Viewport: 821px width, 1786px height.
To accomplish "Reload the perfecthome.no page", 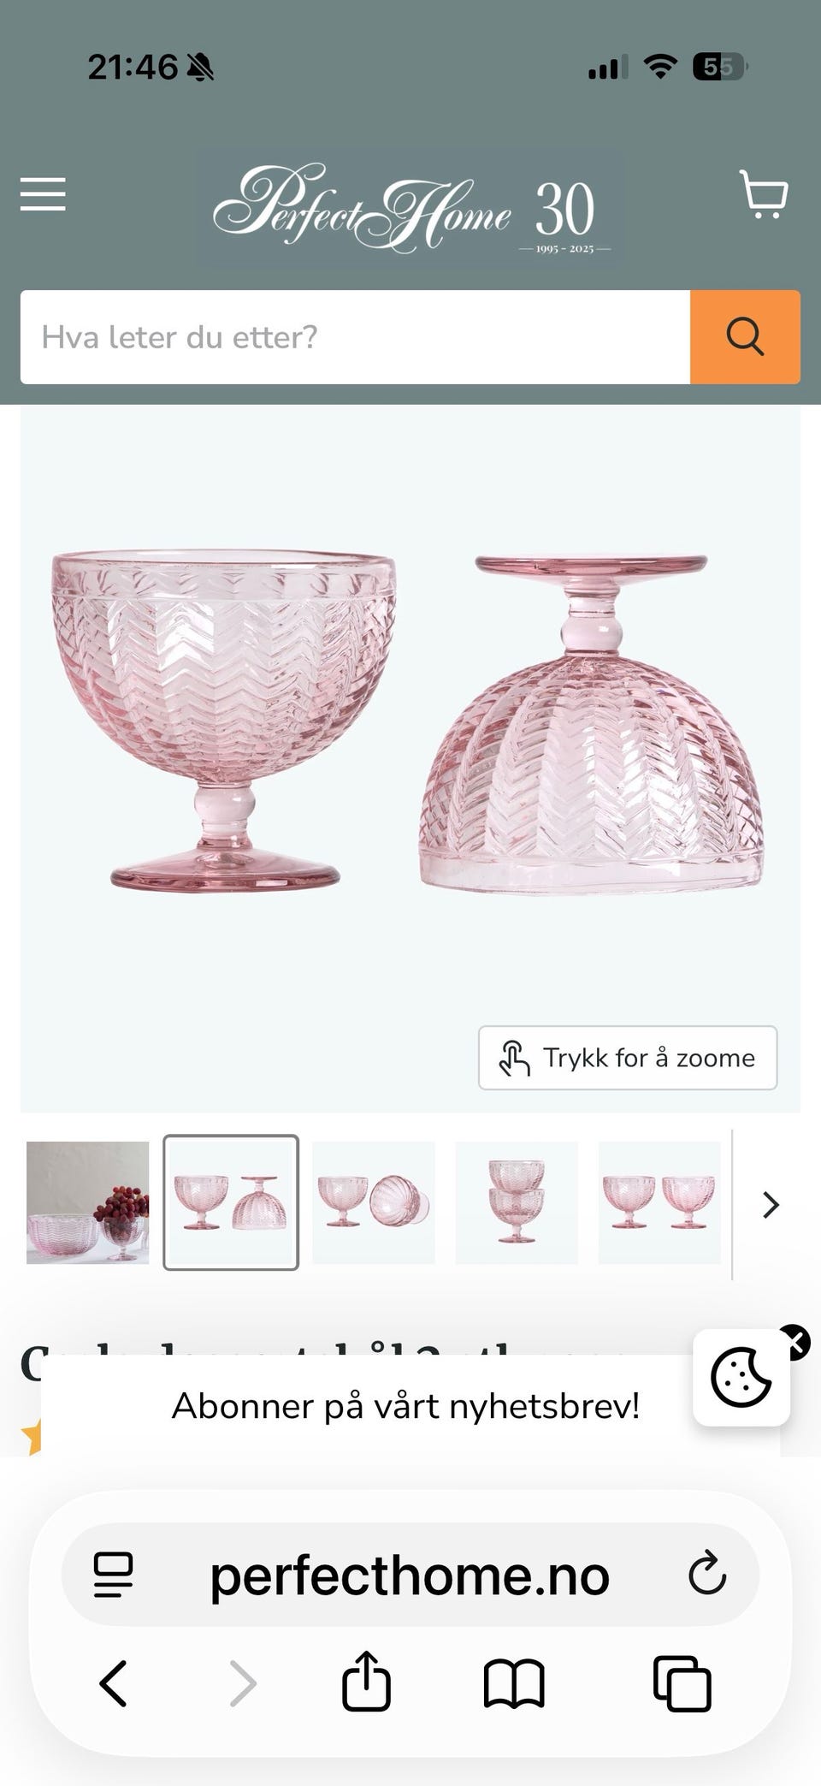I will pyautogui.click(x=707, y=1573).
